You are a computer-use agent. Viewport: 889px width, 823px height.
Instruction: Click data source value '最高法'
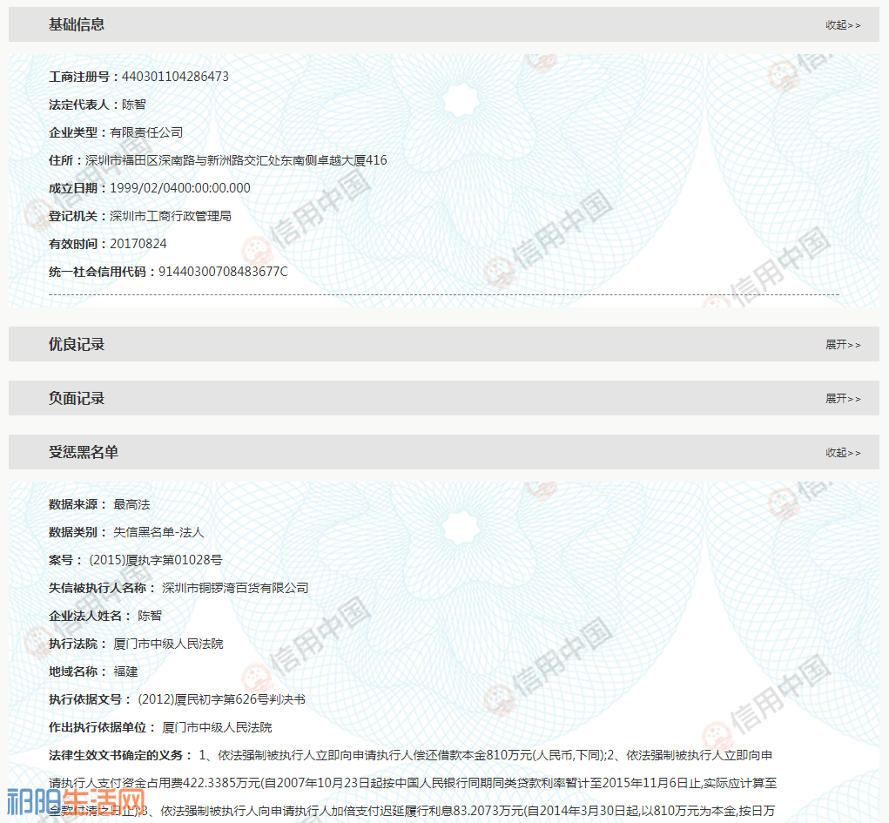click(x=131, y=504)
